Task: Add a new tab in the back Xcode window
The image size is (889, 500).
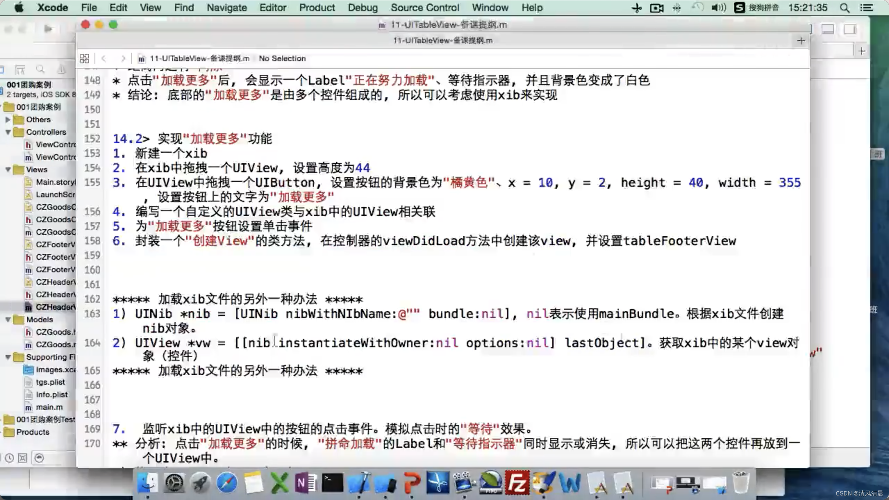Action: point(862,51)
